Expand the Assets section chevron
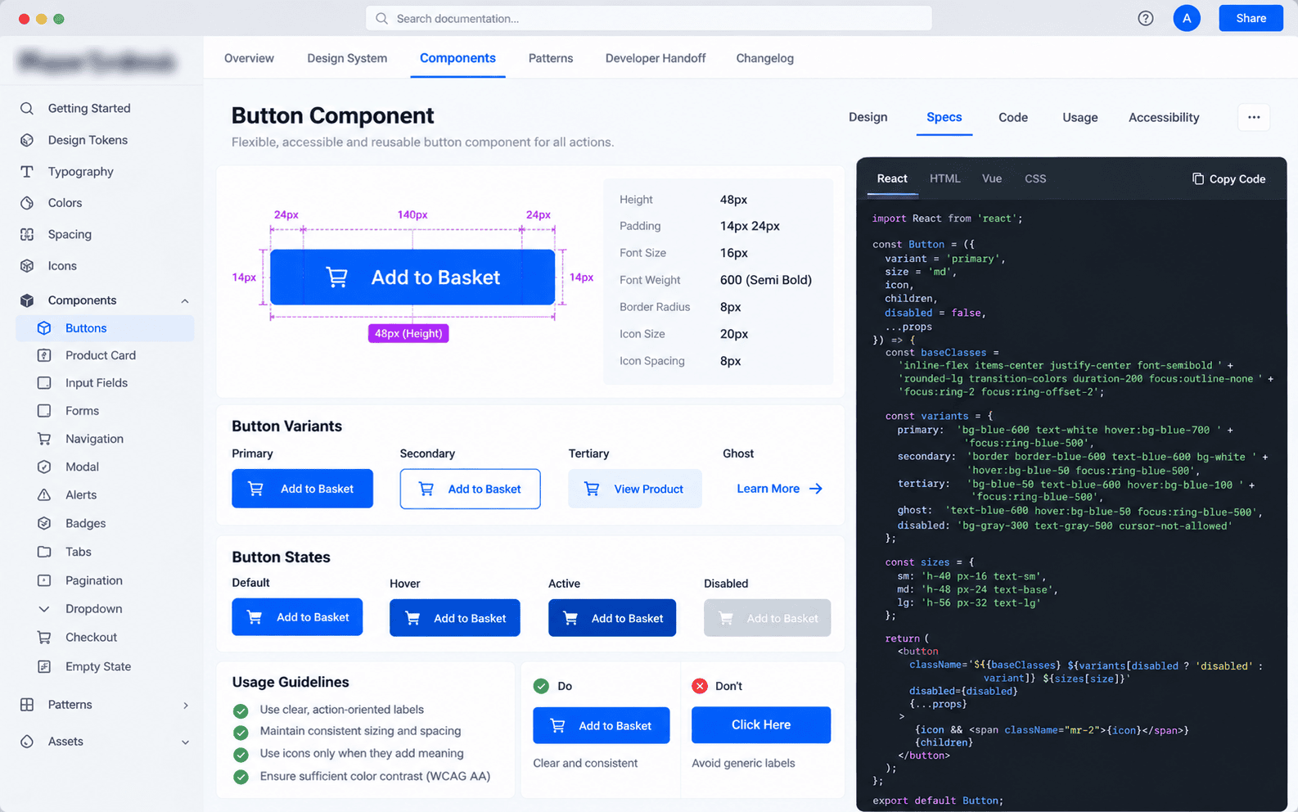Image resolution: width=1298 pixels, height=812 pixels. click(x=185, y=742)
